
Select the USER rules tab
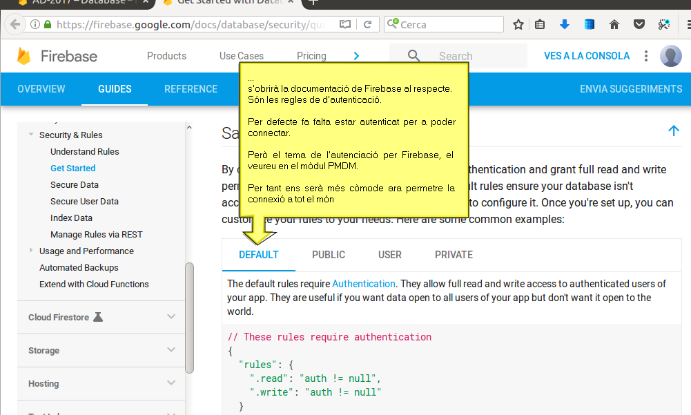tap(389, 255)
